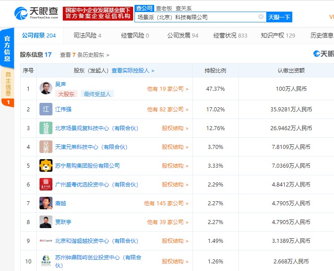Open 北京和谐超越投资中心（有限合伙）link

tap(96, 241)
